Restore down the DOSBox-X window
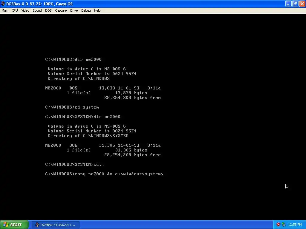Image resolution: width=306 pixels, height=229 pixels. 295,4
